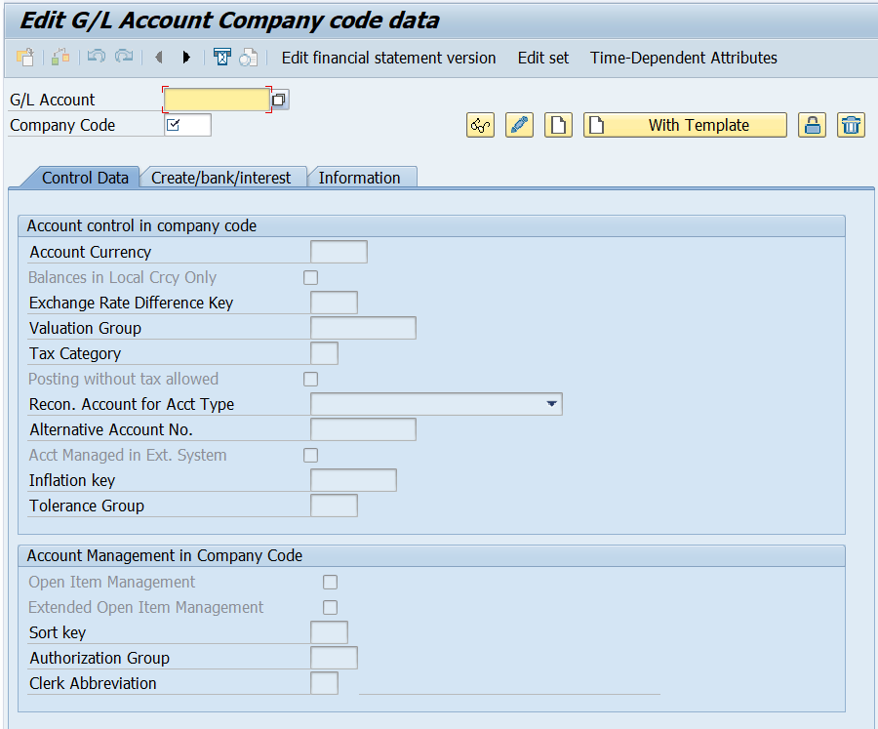This screenshot has height=729, width=878.
Task: Switch to Information tab
Action: pos(359,178)
